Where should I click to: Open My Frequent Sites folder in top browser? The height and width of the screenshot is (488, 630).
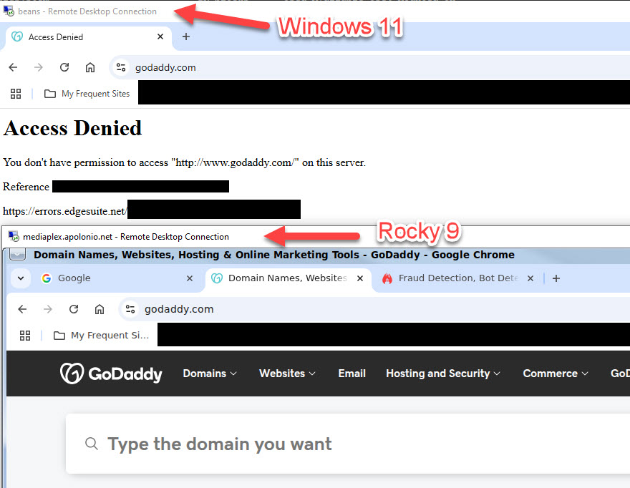[87, 94]
